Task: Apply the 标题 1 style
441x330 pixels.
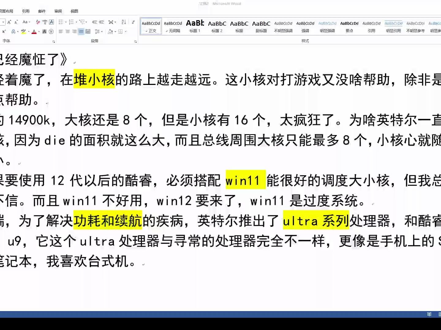Action: [x=195, y=26]
